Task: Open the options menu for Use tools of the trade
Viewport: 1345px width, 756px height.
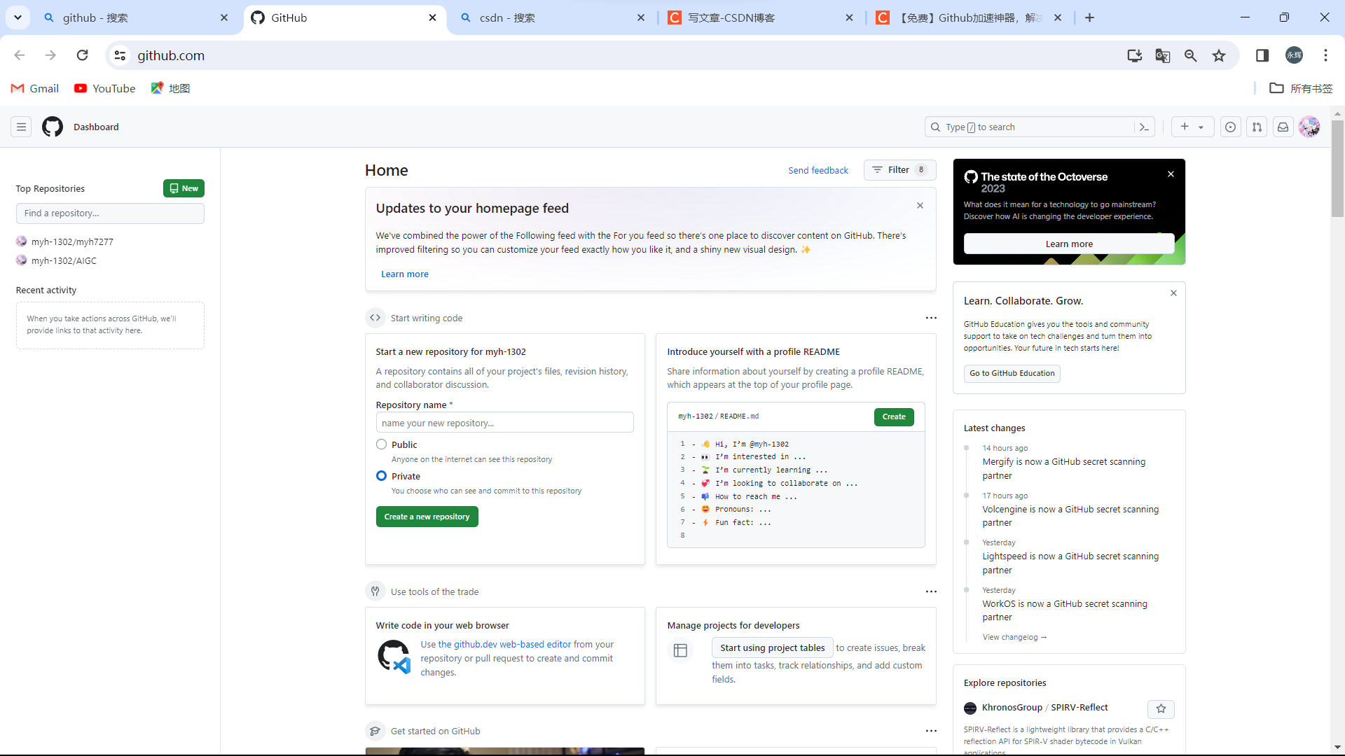Action: pyautogui.click(x=931, y=591)
